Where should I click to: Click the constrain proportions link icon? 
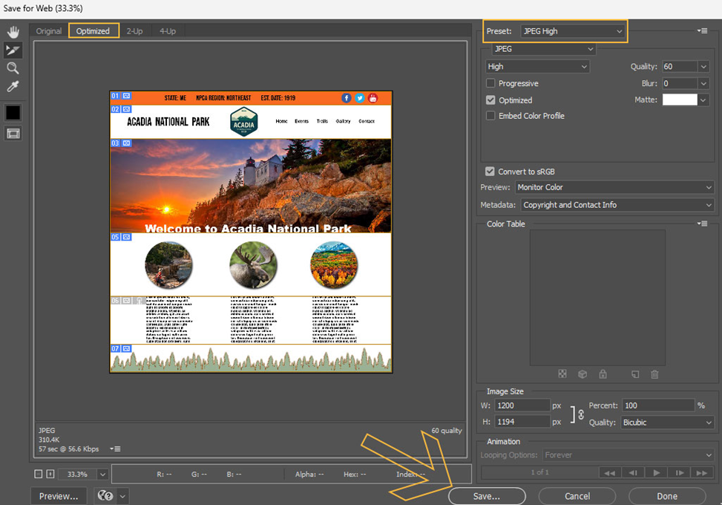[x=580, y=414]
